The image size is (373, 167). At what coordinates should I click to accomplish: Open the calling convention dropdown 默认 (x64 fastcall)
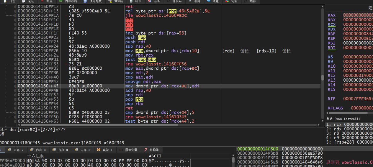point(349,119)
